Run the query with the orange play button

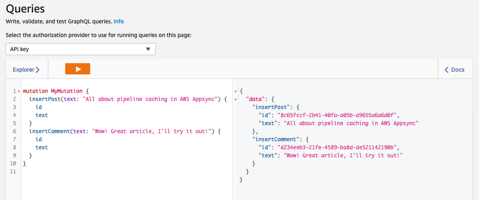78,69
